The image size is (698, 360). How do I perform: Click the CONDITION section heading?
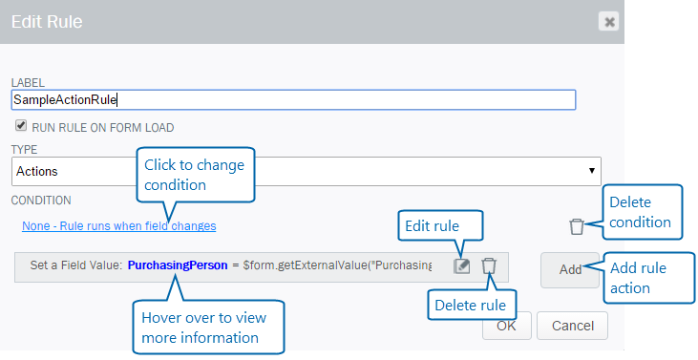click(x=41, y=201)
